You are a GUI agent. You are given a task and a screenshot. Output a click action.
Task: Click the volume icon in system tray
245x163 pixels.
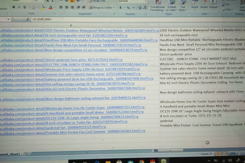[230, 160]
